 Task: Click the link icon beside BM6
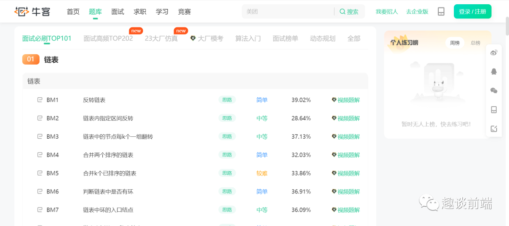[x=40, y=192]
